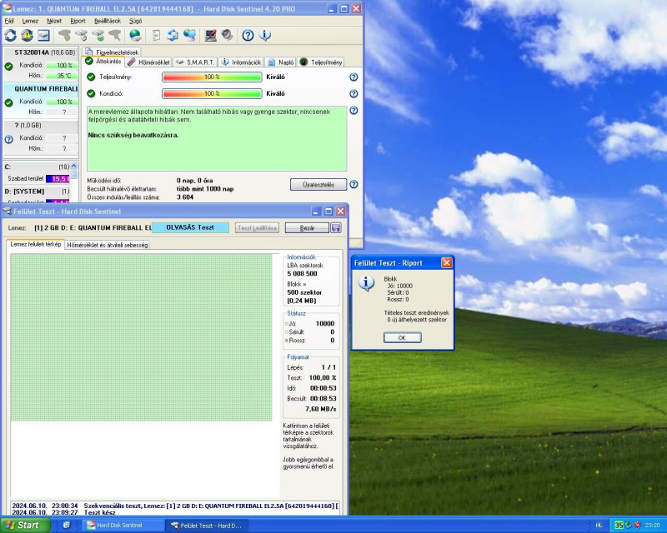Switch to the Információk tab
667x533 pixels.
(x=241, y=62)
